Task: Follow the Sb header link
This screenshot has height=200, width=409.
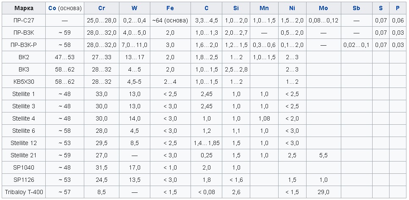Action: click(x=356, y=8)
